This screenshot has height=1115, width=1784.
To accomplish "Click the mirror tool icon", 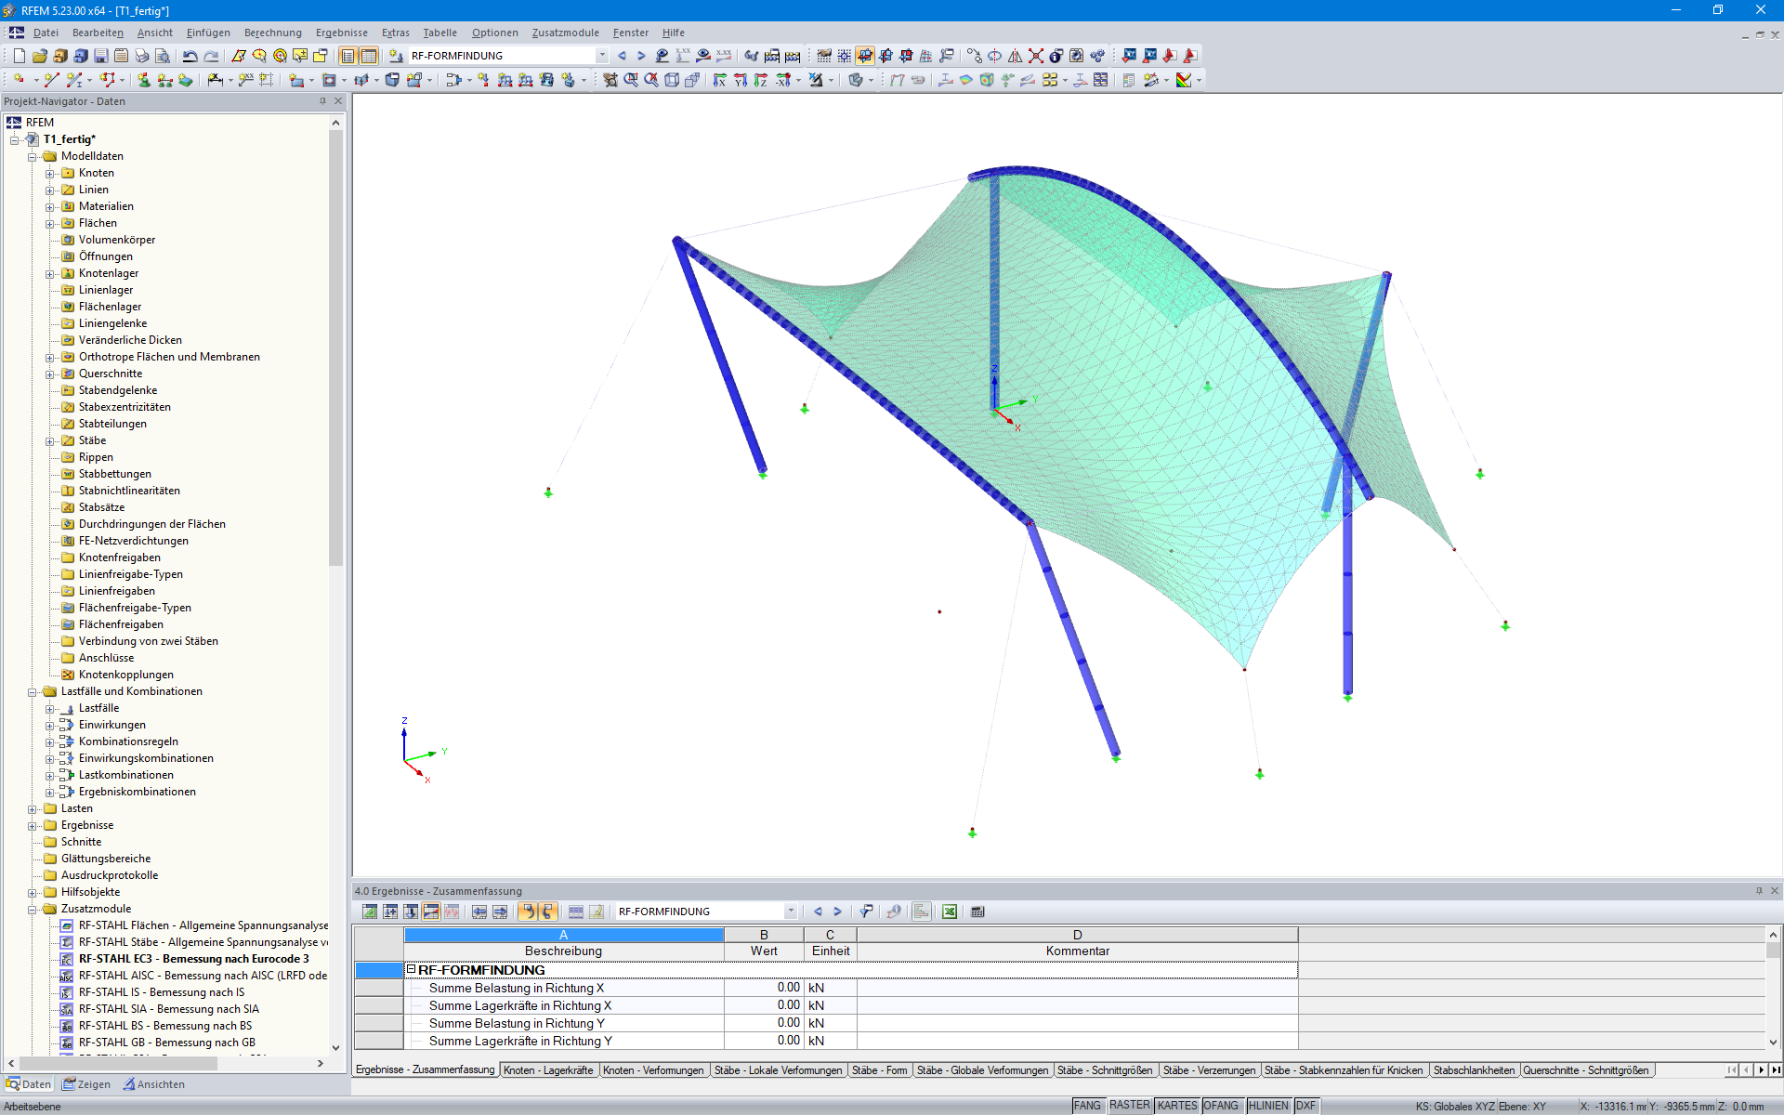I will point(1016,56).
